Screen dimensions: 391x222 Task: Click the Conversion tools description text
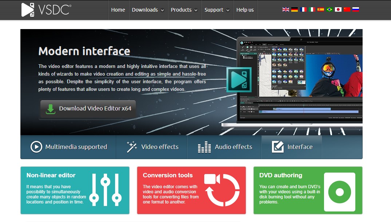(x=171, y=194)
